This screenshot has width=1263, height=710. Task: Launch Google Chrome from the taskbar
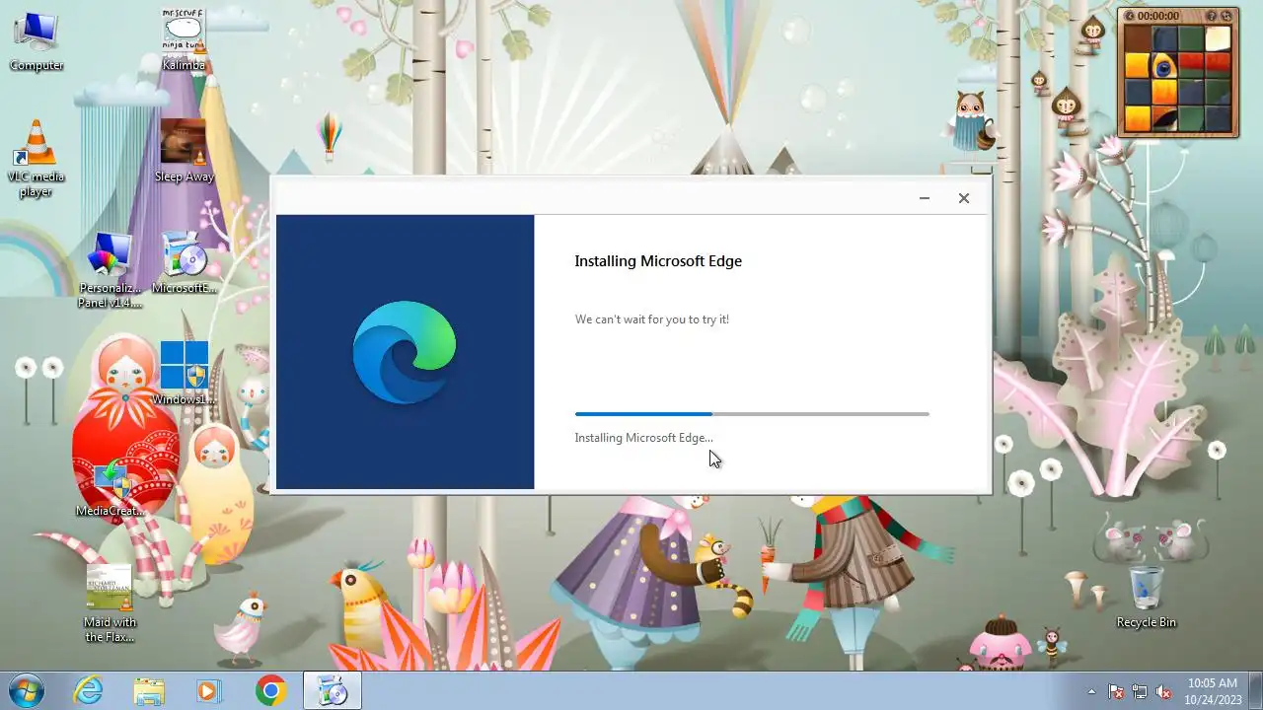pos(270,691)
